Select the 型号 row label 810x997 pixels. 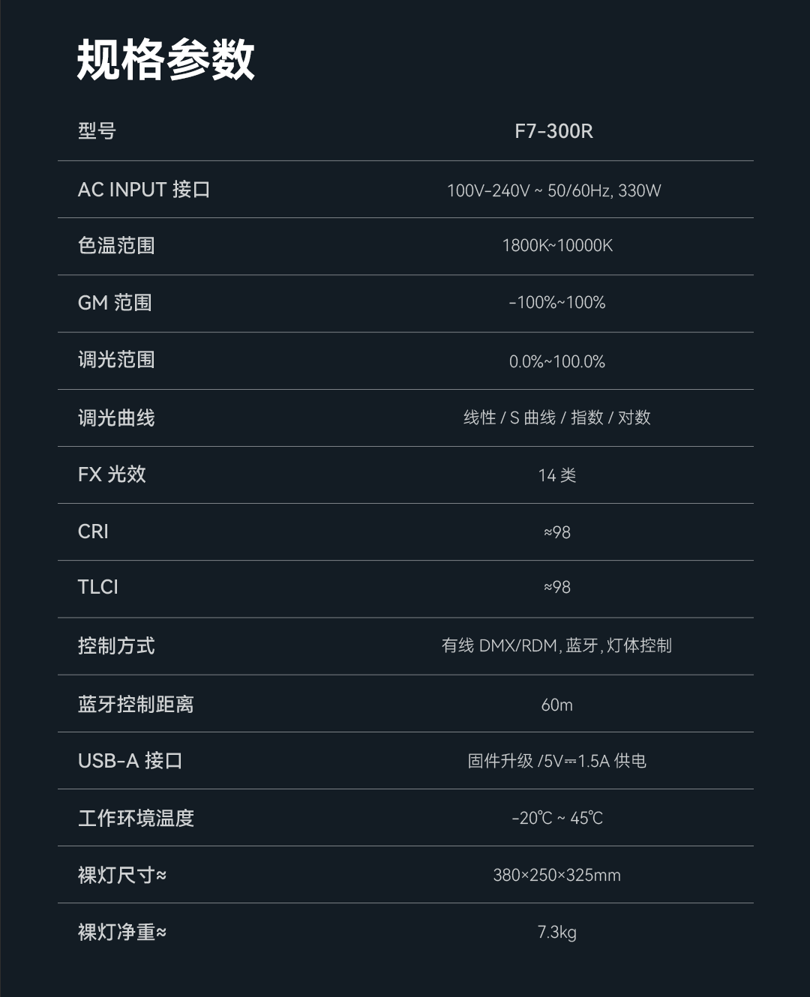coord(97,131)
